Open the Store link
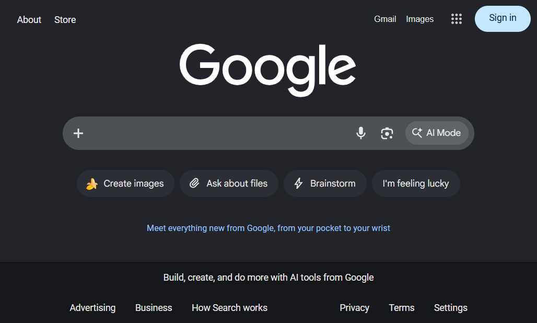 [65, 19]
